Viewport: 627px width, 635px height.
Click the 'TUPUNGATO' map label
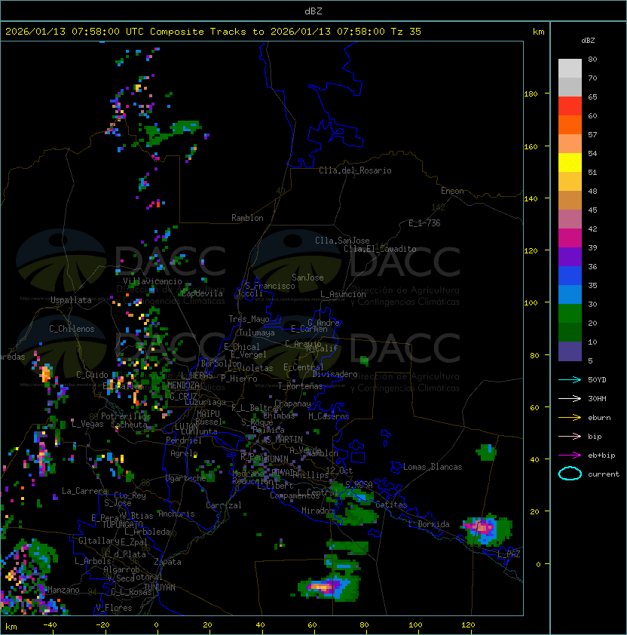coord(122,524)
